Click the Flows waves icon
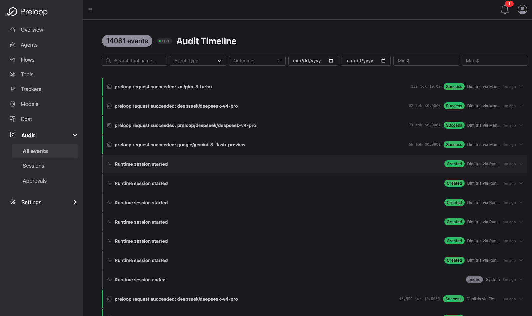This screenshot has height=316, width=532. click(13, 60)
